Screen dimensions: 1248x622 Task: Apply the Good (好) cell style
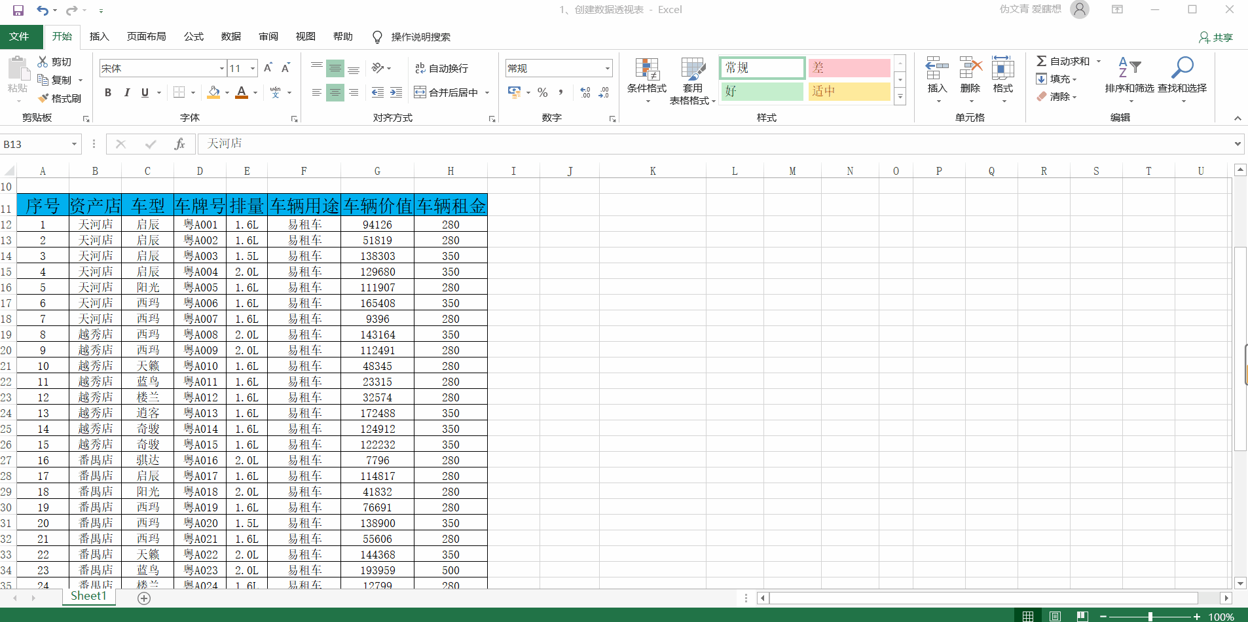(x=762, y=91)
